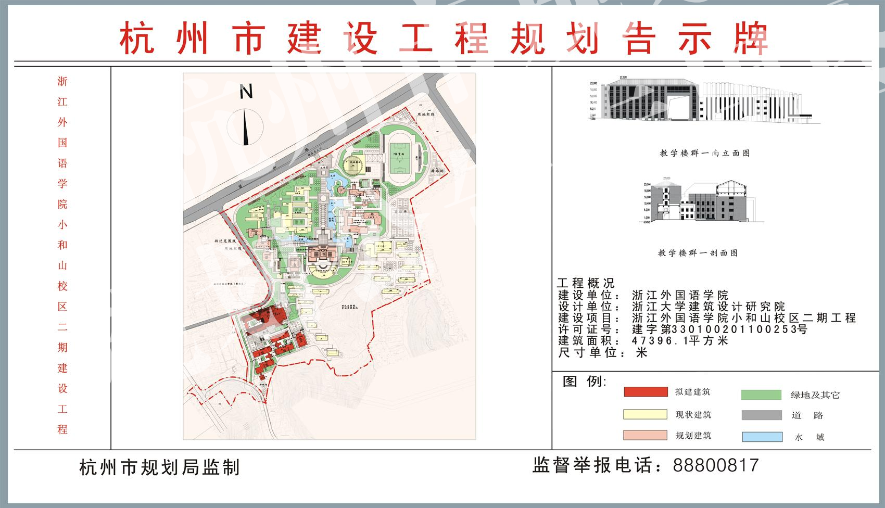Click the yellow 现状建筑 legend swatch
The height and width of the screenshot is (508, 885).
tap(646, 414)
